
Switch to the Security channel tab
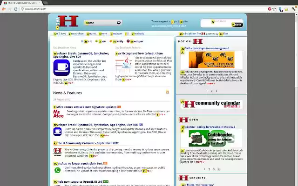[116, 41]
